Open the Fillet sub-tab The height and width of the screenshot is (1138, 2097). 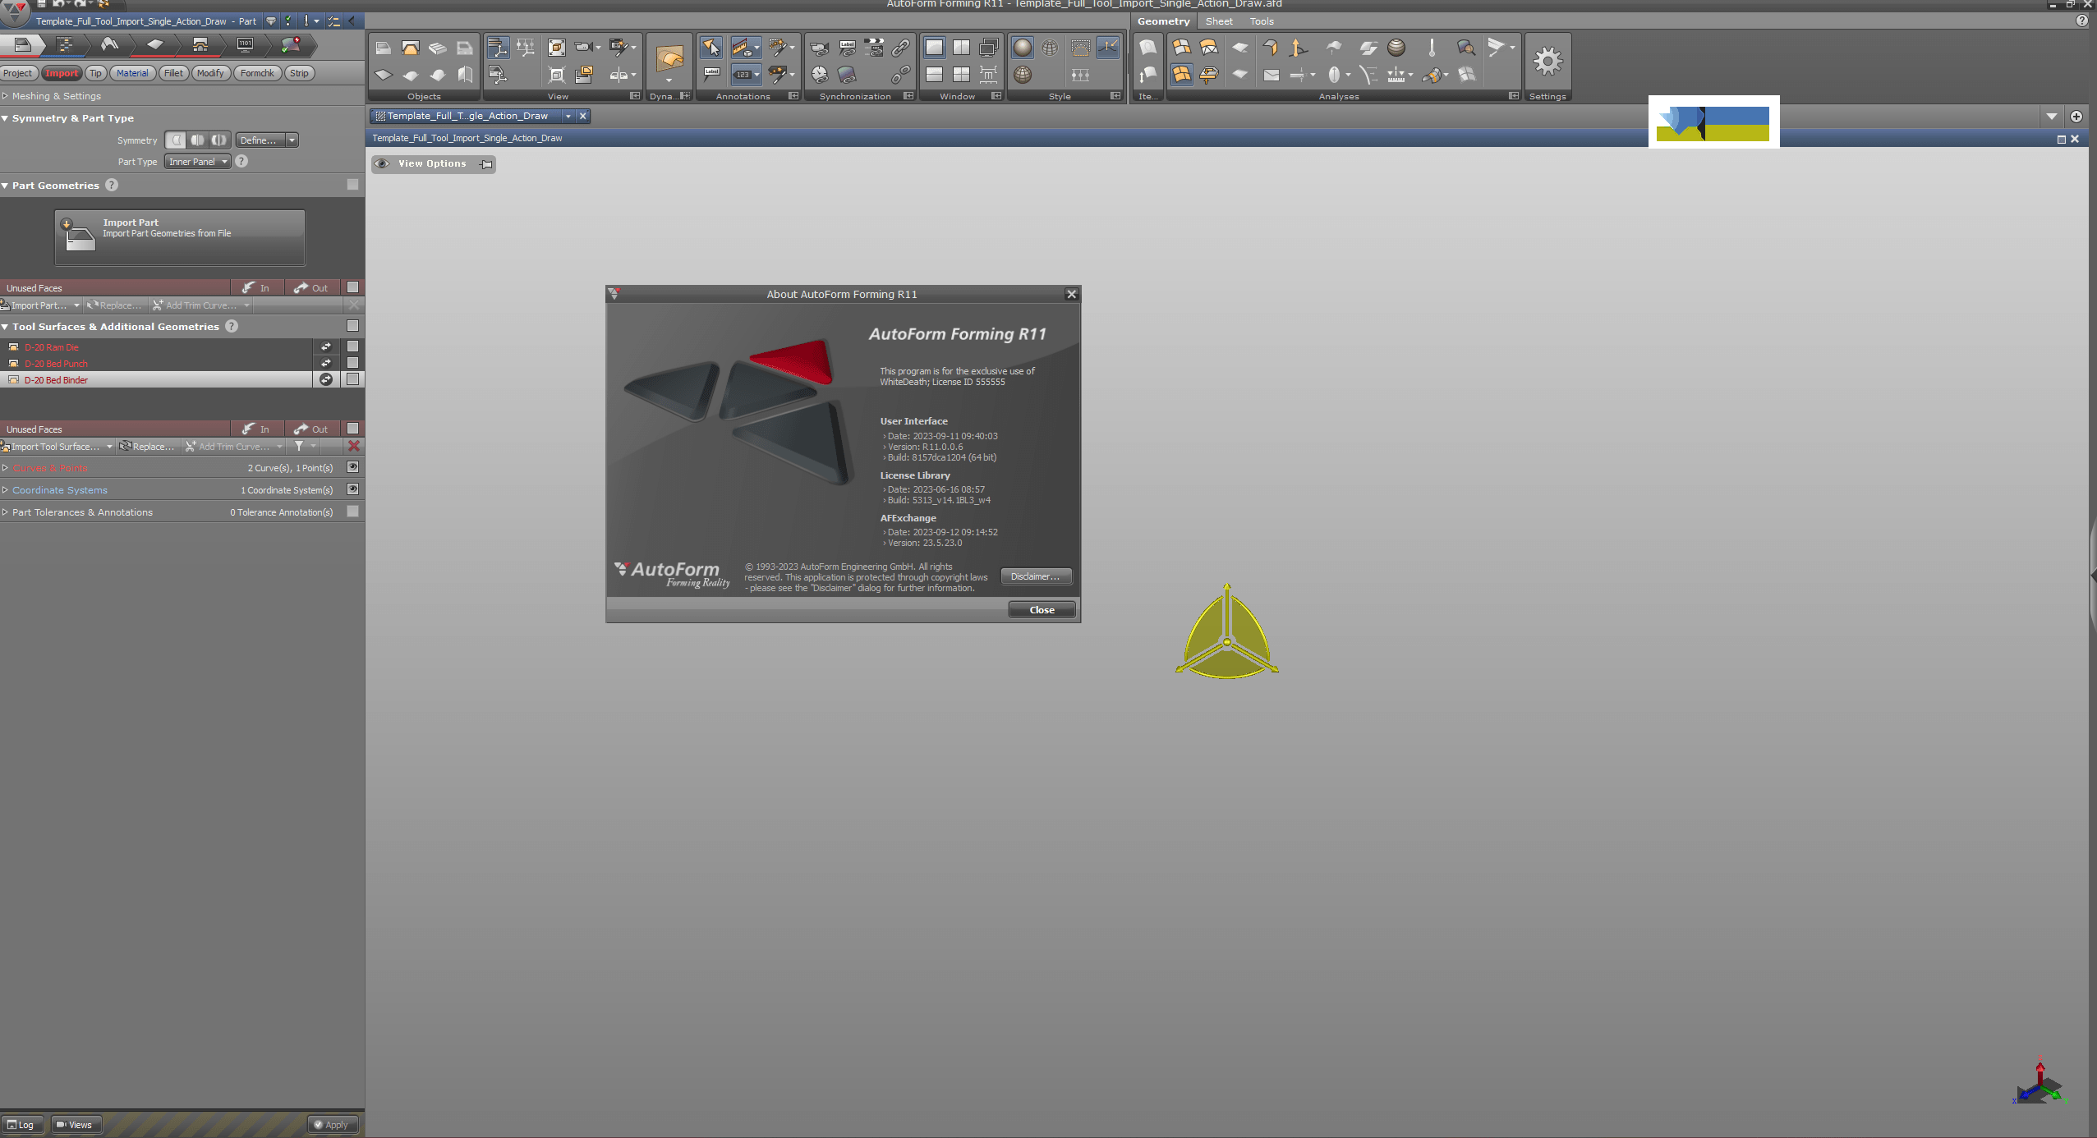coord(173,73)
